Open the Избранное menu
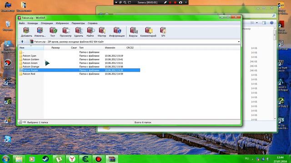This screenshot has width=291, height=163. tap(62, 23)
